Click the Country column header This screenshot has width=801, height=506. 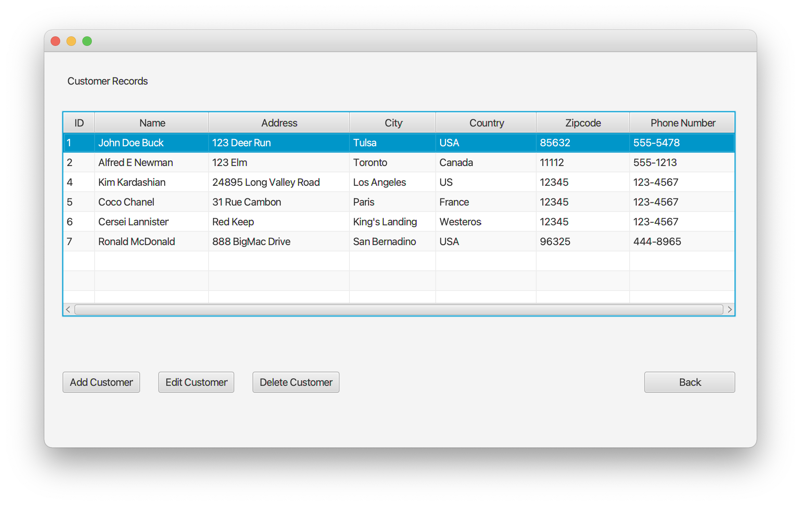pos(486,123)
